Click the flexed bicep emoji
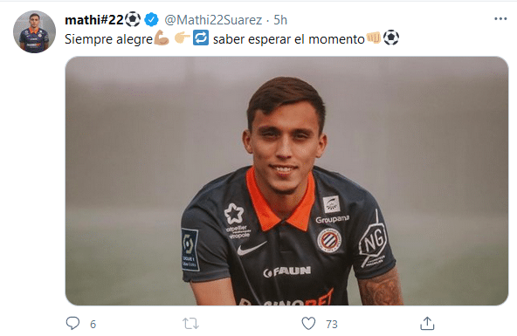 162,38
